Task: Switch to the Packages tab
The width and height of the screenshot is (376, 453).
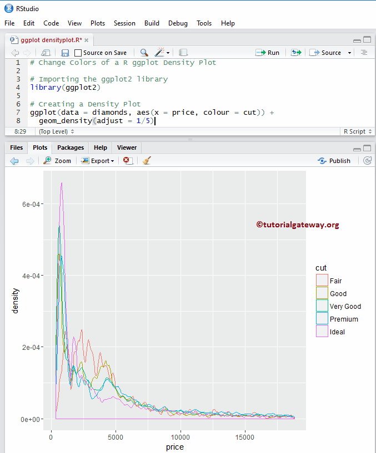Action: (x=71, y=147)
